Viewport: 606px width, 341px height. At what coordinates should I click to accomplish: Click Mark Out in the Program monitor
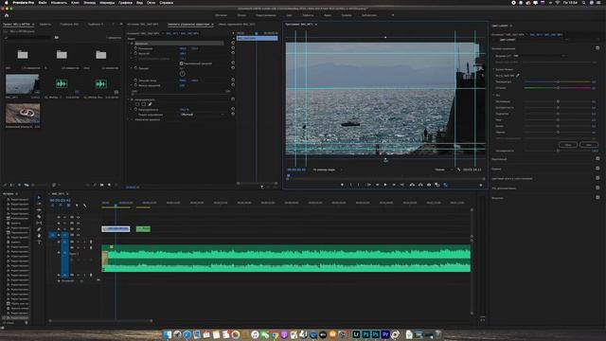coord(359,185)
